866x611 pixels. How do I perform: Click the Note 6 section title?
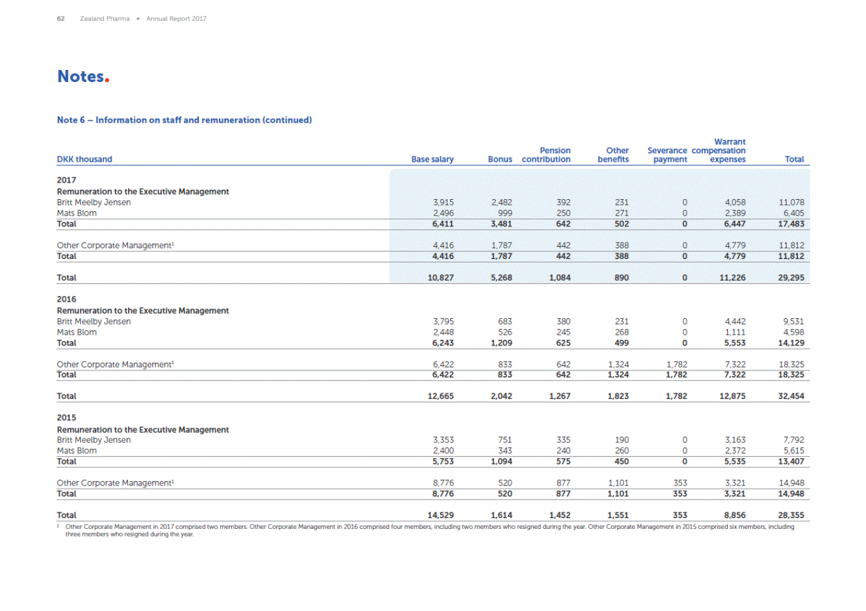pos(184,120)
